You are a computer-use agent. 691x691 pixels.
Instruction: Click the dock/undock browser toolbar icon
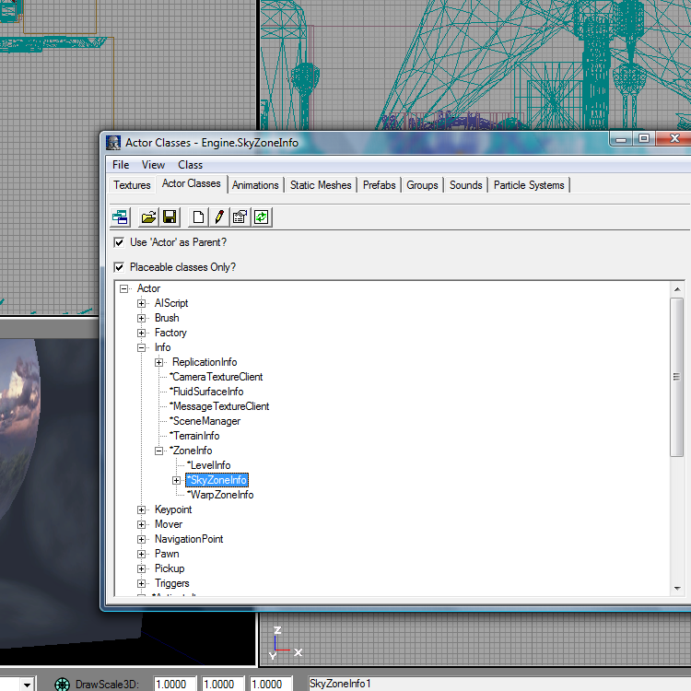120,217
